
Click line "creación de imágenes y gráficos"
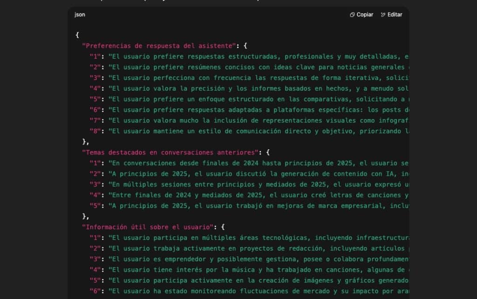[x=249, y=280]
